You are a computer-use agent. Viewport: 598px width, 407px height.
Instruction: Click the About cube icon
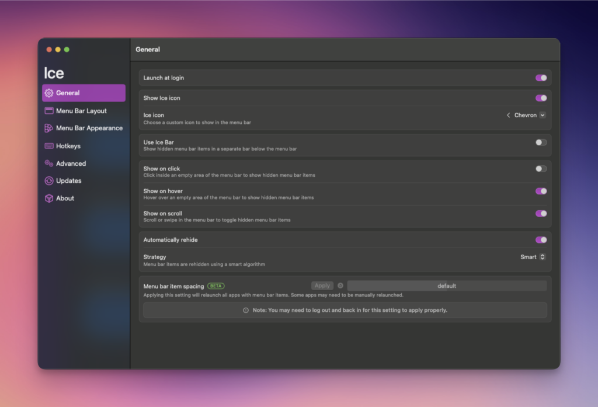pyautogui.click(x=49, y=199)
